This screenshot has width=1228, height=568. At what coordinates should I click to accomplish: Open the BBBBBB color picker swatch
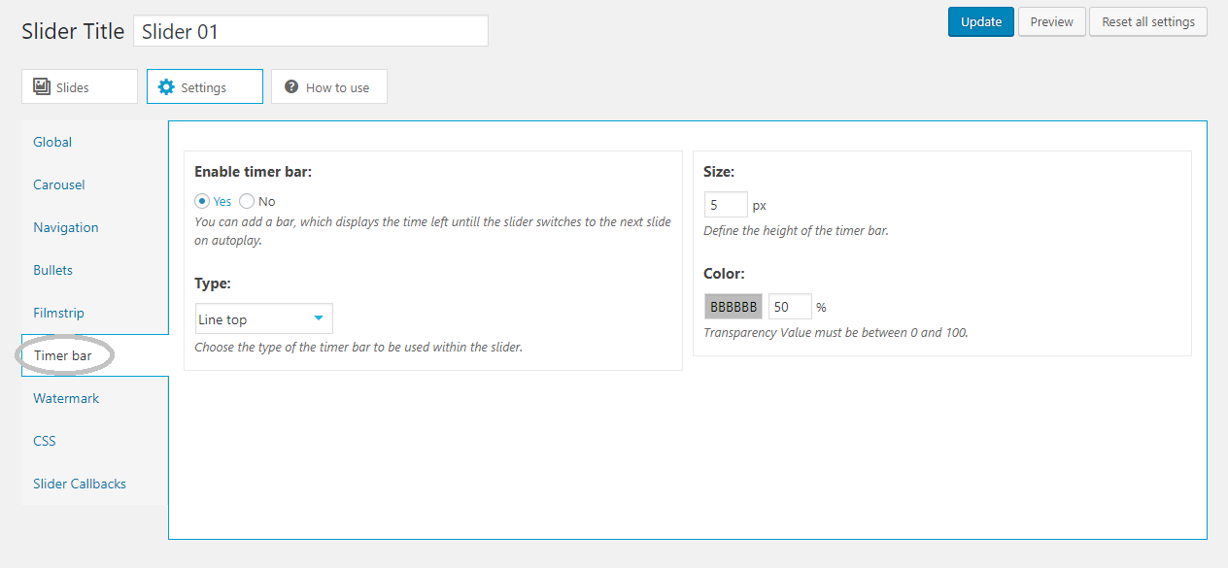tap(733, 307)
